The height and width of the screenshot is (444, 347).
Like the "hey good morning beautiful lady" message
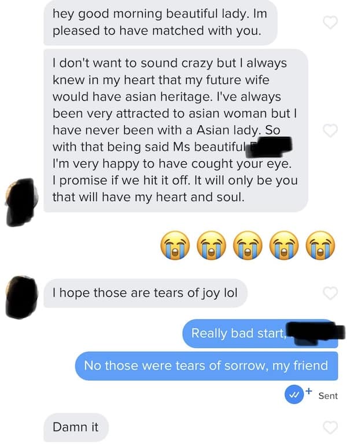330,22
